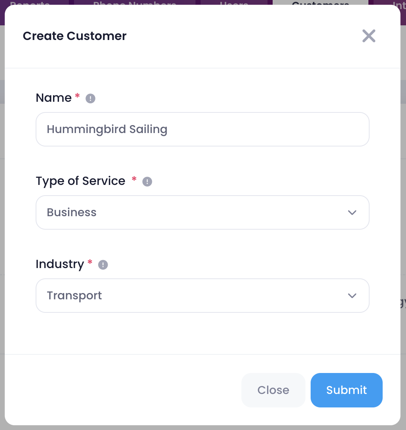Click the Industry label text

coord(60,264)
